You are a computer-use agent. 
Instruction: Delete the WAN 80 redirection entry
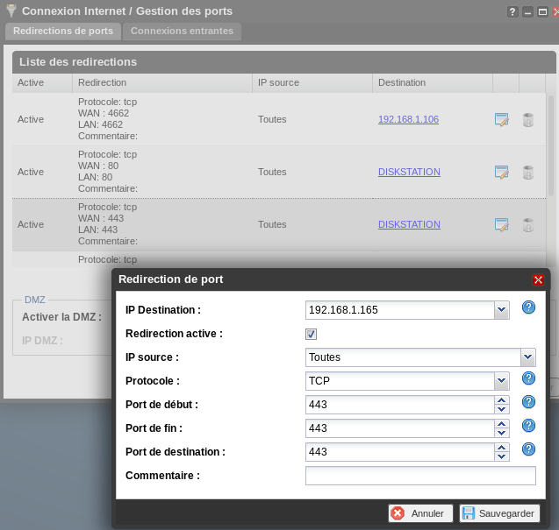click(x=527, y=173)
